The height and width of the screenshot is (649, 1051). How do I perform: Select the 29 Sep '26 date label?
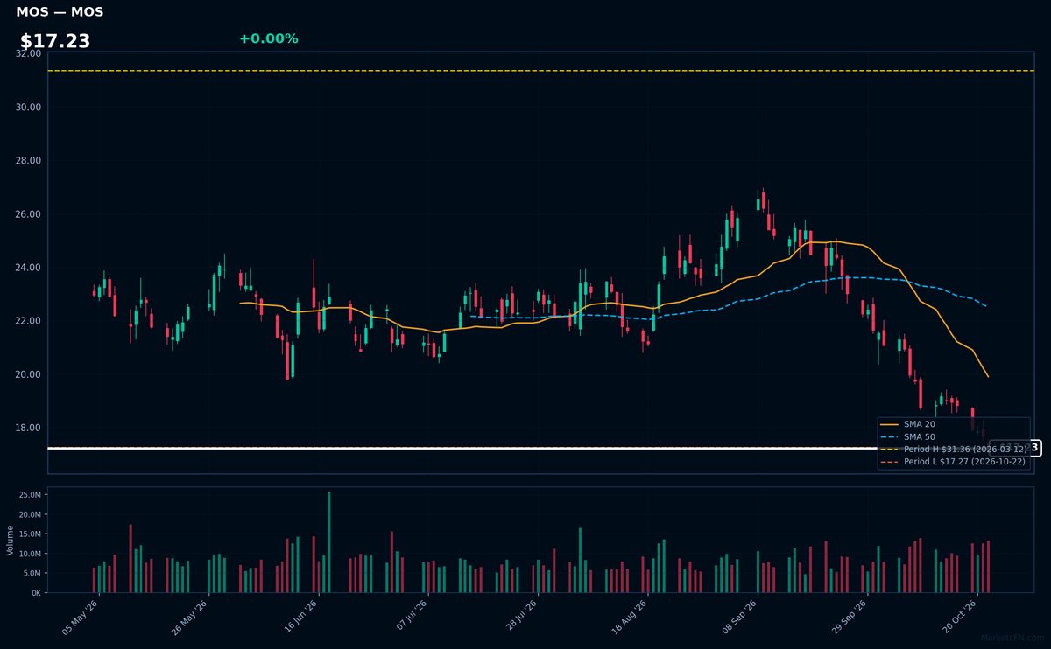click(x=848, y=617)
